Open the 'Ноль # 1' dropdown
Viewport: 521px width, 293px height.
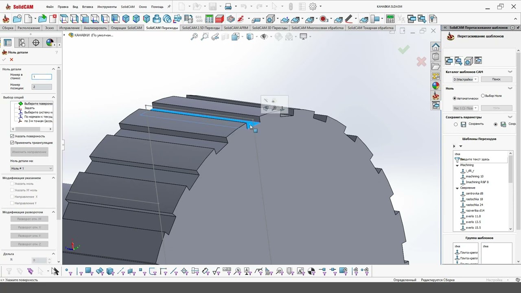(x=31, y=168)
